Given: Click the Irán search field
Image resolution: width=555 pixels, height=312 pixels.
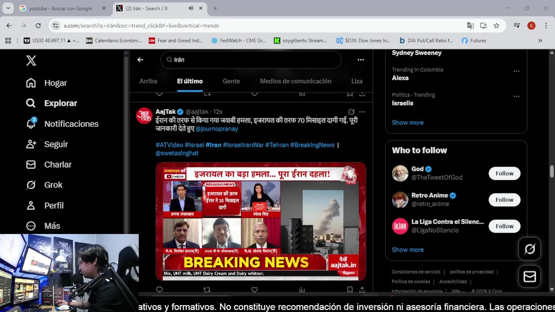Looking at the screenshot, I should tap(251, 60).
